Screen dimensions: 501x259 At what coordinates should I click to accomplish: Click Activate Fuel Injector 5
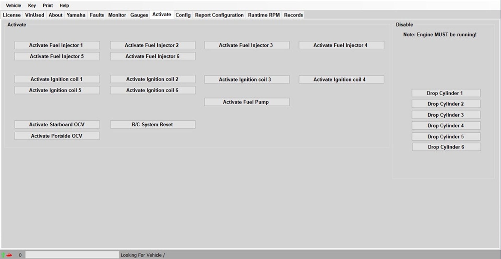57,56
